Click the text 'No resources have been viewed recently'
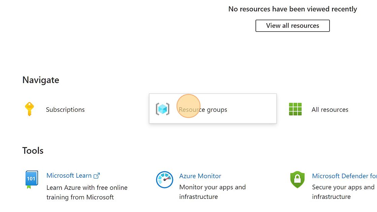This screenshot has width=377, height=212. click(x=293, y=9)
